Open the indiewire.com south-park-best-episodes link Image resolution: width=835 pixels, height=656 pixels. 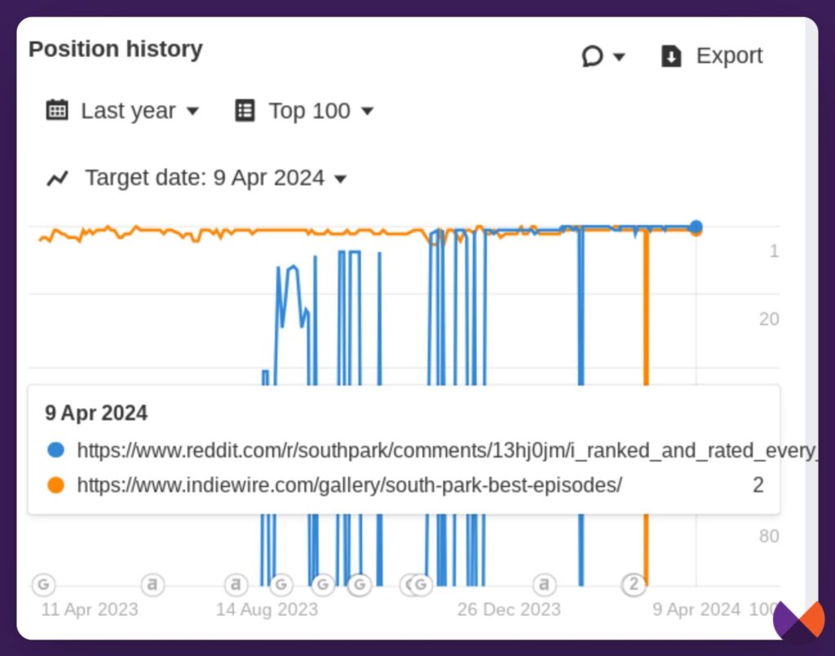[x=349, y=486]
